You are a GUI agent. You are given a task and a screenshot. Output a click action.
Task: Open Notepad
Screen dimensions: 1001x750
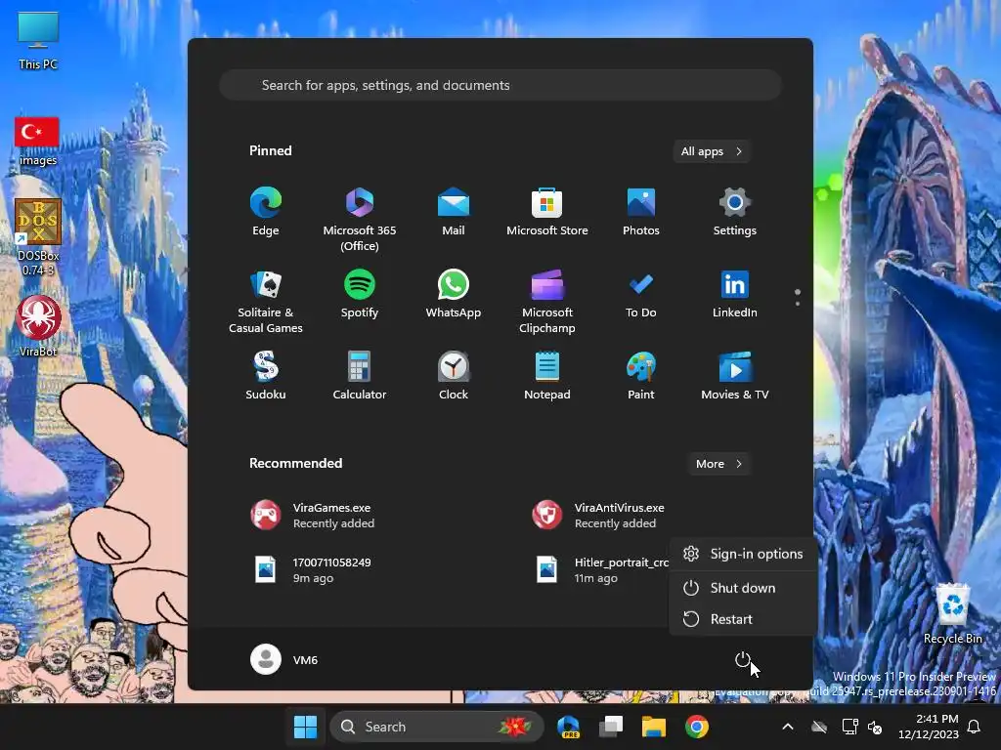point(547,376)
